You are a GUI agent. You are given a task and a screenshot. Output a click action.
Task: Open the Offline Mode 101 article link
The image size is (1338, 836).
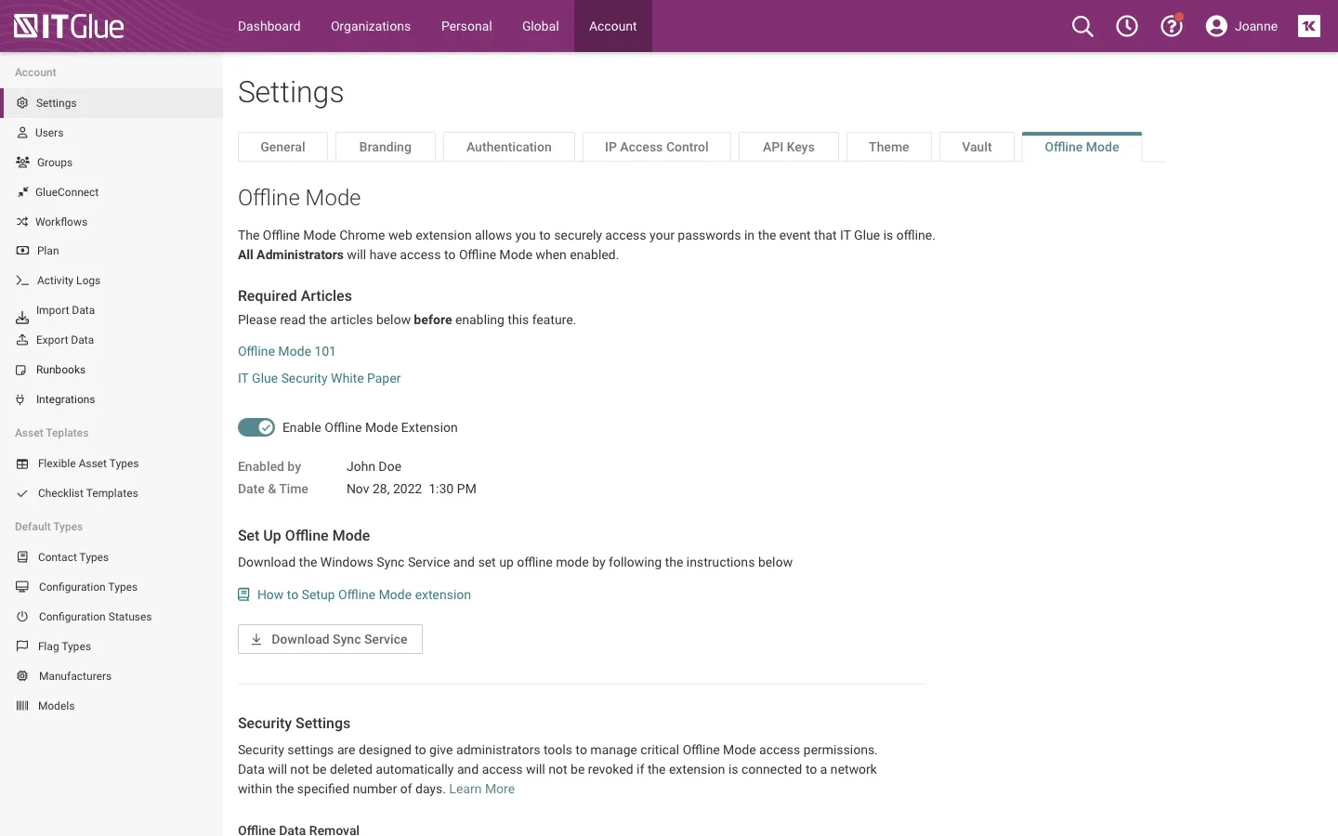pos(286,351)
